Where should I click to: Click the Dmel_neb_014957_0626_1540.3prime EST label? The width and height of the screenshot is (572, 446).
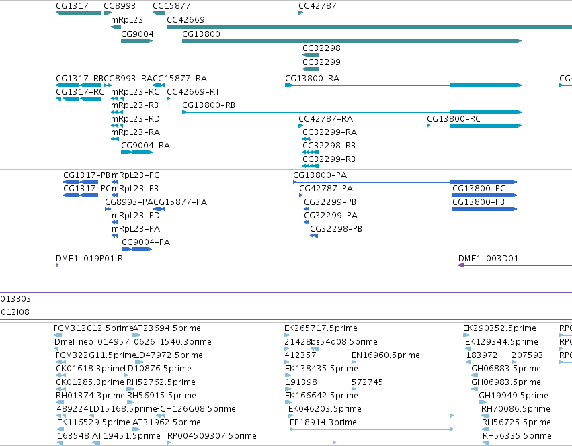coord(133,342)
